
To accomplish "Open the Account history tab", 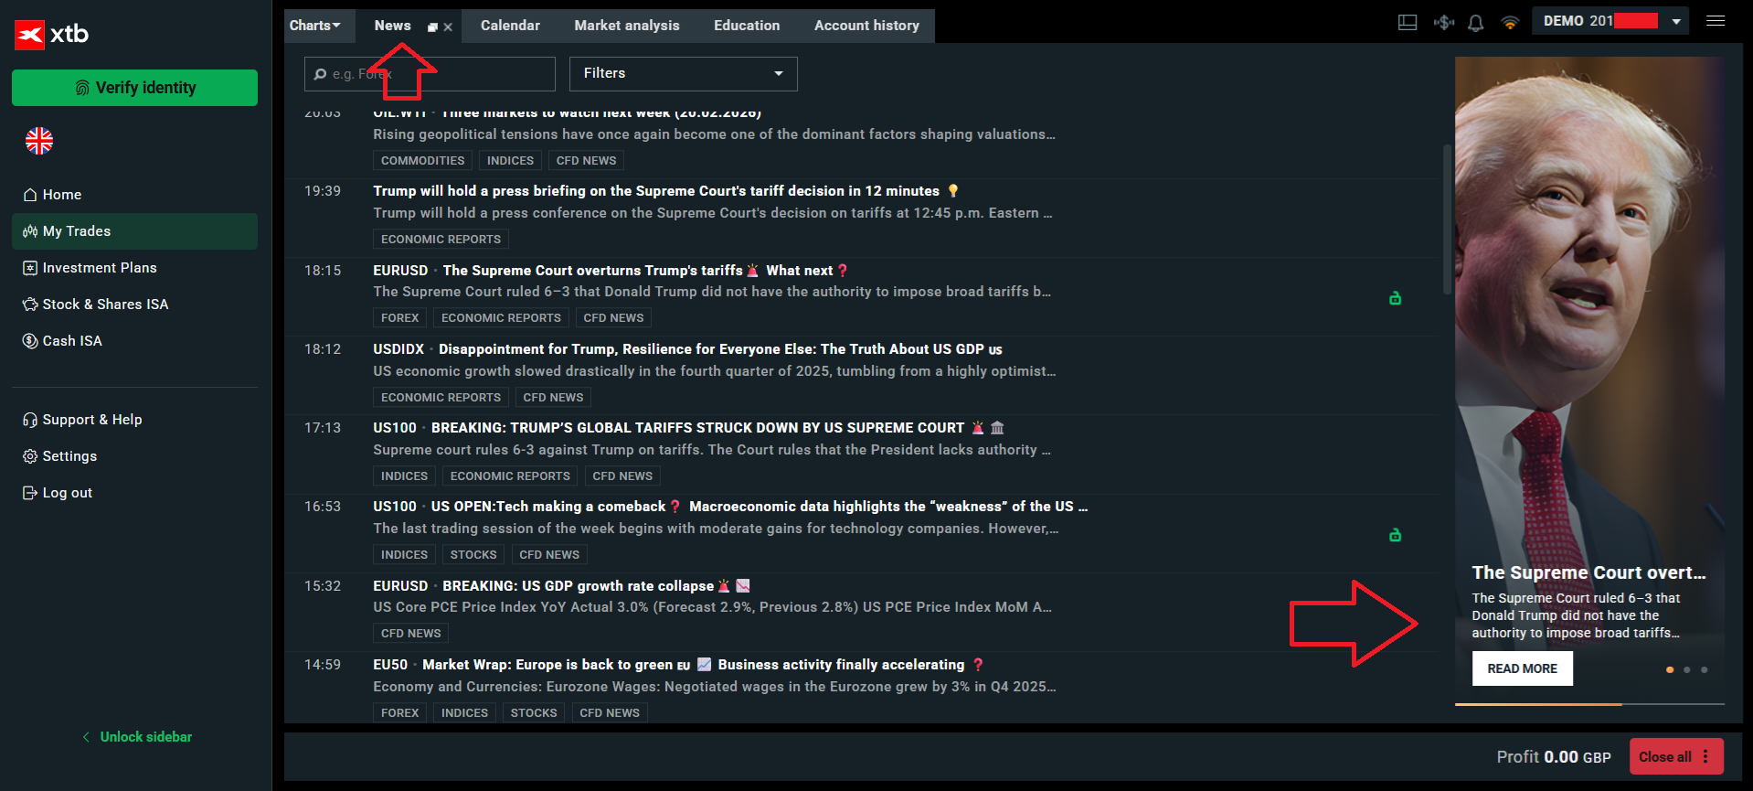I will coord(866,26).
